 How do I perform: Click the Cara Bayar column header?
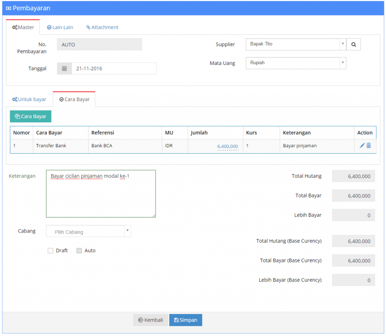click(x=61, y=133)
